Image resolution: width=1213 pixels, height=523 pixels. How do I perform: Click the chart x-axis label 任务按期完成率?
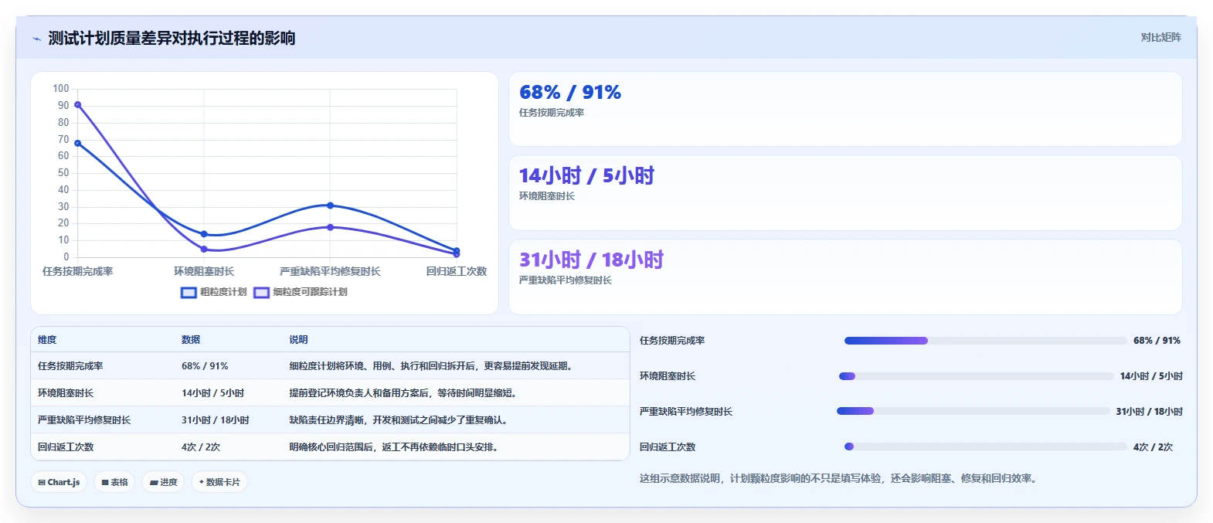pyautogui.click(x=77, y=271)
